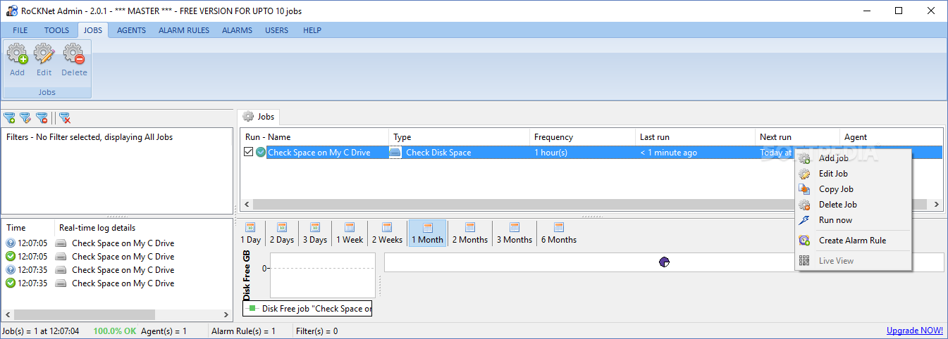This screenshot has height=339, width=948.
Task: Select the 1 Week chart range
Action: coord(350,233)
